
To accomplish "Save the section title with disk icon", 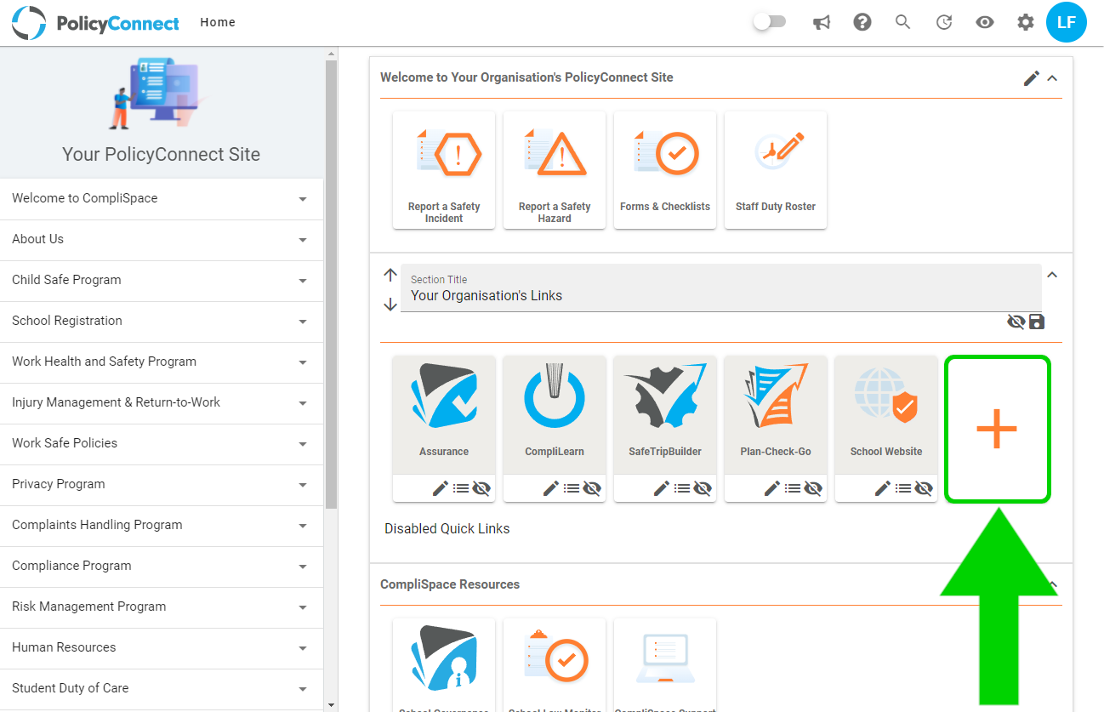I will [x=1037, y=322].
